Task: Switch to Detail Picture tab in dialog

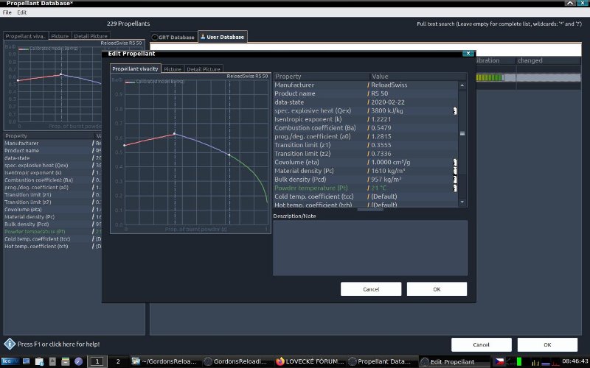Action: 204,69
